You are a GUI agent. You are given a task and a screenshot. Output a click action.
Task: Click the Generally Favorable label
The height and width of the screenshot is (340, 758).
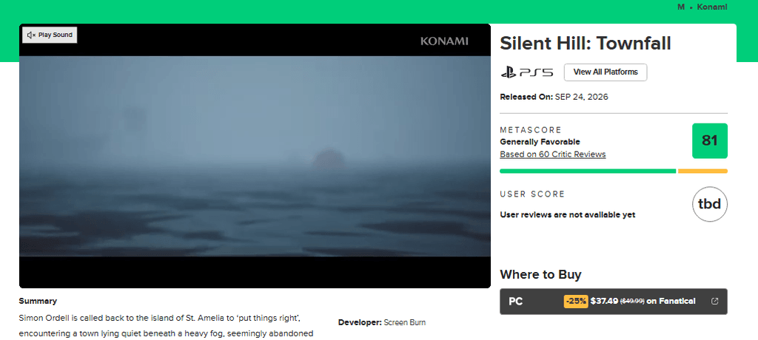click(540, 142)
